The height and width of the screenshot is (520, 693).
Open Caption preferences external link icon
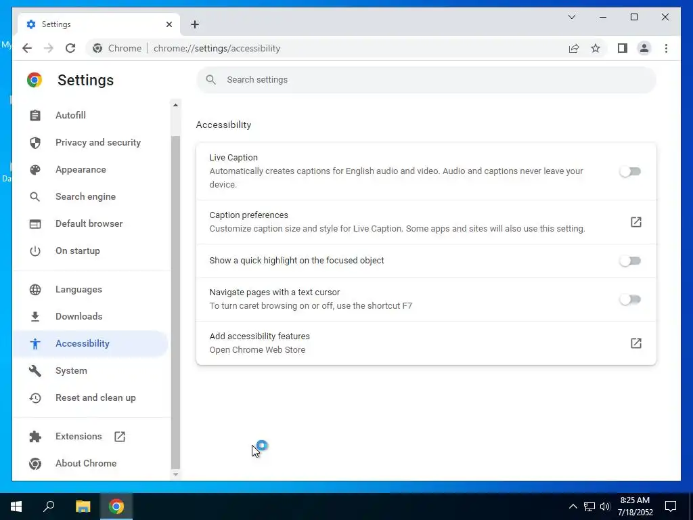point(635,222)
